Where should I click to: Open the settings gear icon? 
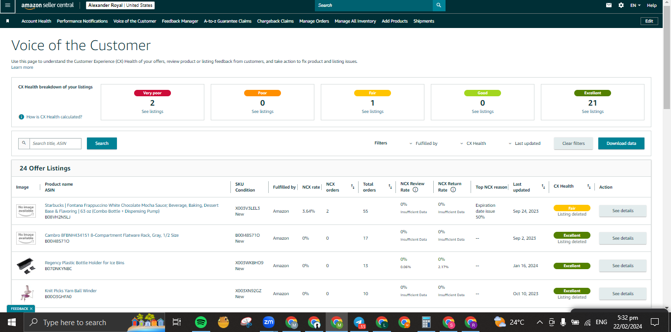pyautogui.click(x=621, y=5)
